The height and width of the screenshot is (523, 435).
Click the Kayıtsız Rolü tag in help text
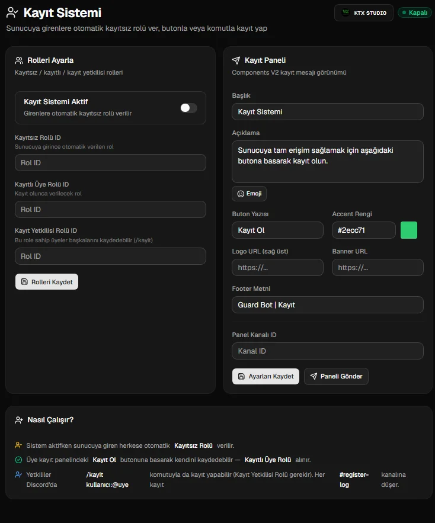tap(193, 445)
